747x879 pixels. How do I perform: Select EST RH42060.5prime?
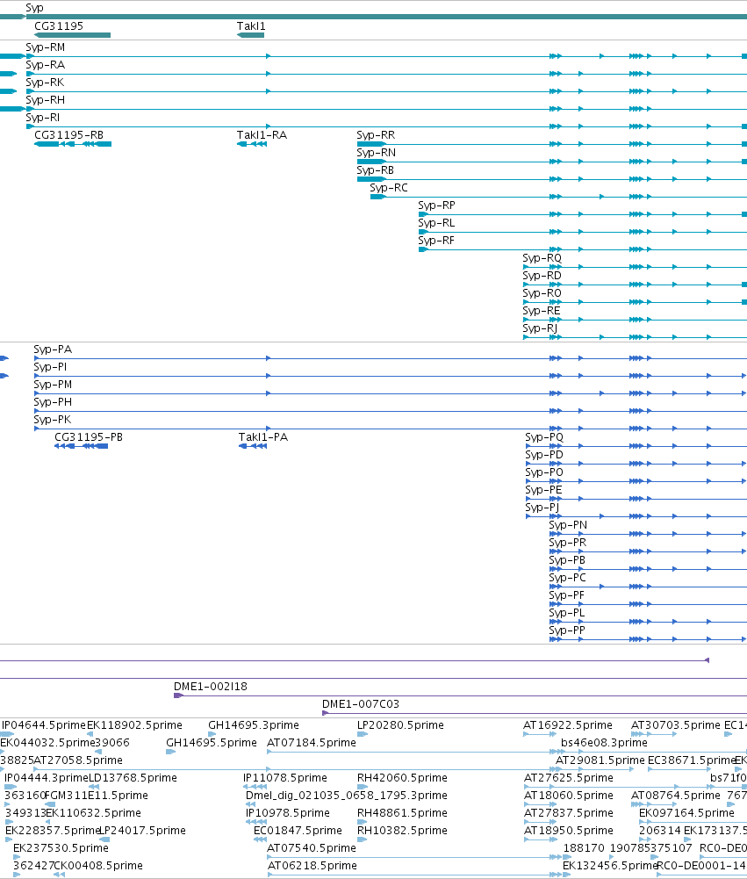tap(402, 778)
